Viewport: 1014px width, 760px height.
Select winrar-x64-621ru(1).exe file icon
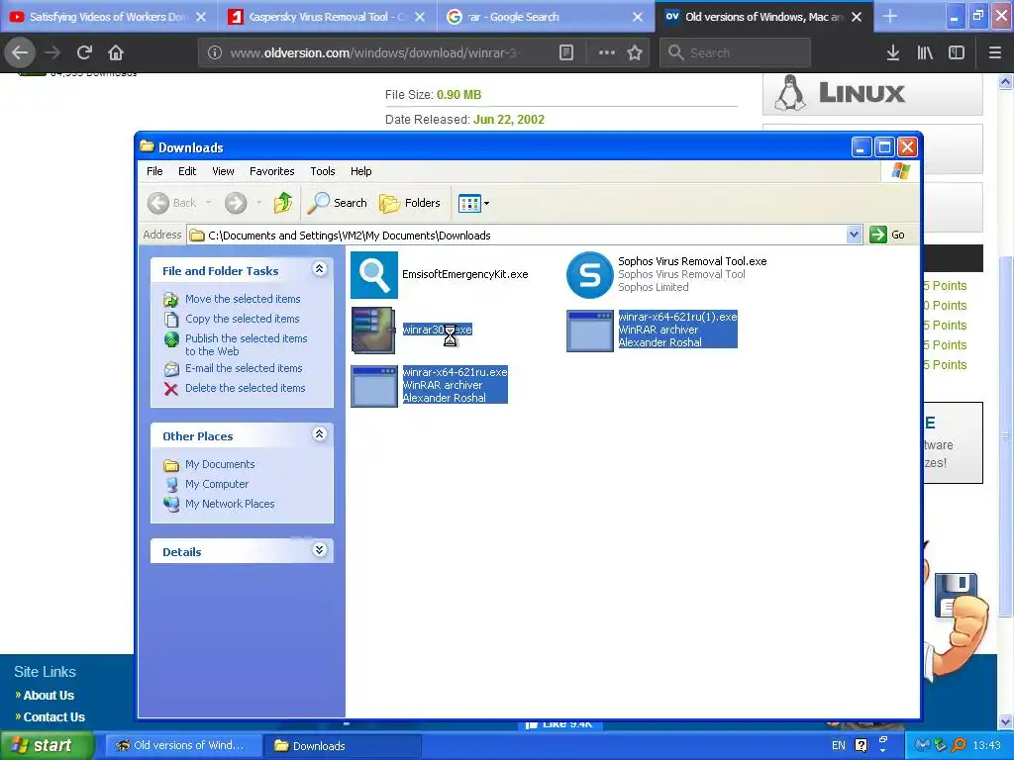click(589, 331)
